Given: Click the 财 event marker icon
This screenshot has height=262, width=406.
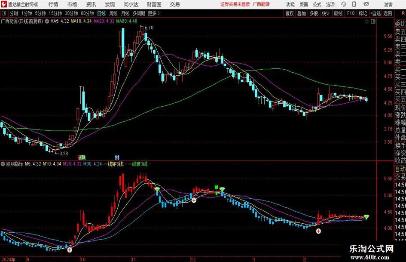Looking at the screenshot, I should coord(117,157).
